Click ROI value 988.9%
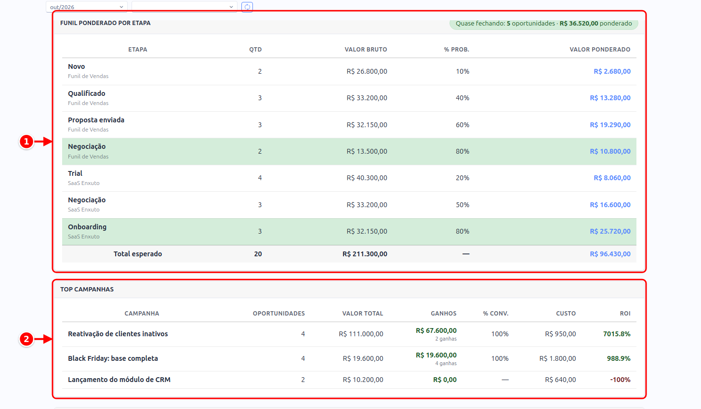Viewport: 701px width, 409px height. 619,358
